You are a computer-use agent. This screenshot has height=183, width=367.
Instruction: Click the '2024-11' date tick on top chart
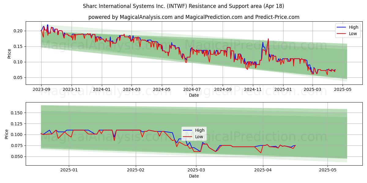(x=253, y=90)
